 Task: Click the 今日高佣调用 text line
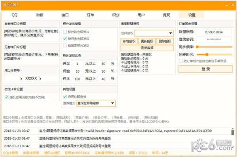click(135, 62)
